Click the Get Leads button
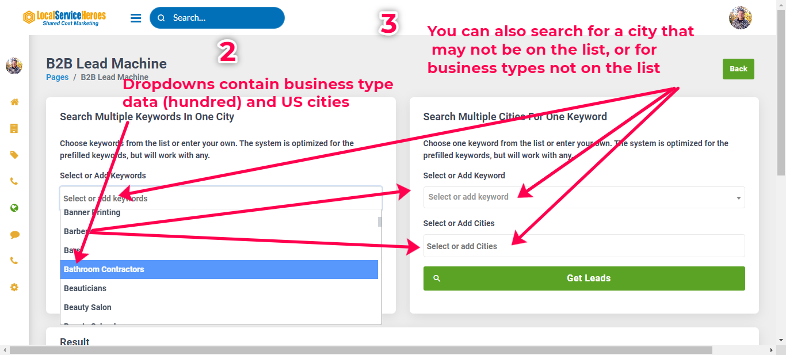This screenshot has width=786, height=355. [584, 278]
